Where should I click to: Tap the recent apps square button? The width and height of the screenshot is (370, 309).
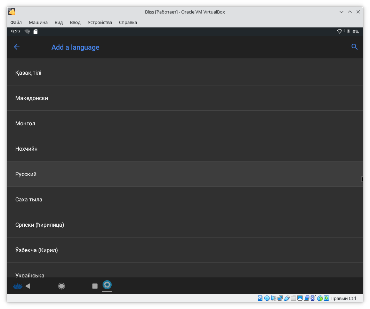click(95, 286)
